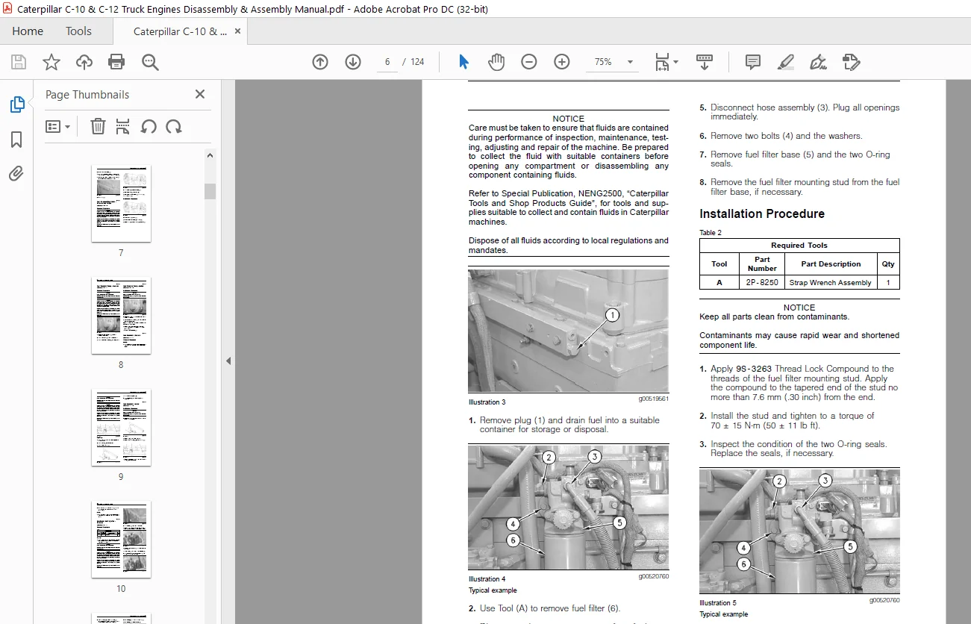Delete selected page thumbnail trash icon
The height and width of the screenshot is (624, 971).
pyautogui.click(x=98, y=127)
